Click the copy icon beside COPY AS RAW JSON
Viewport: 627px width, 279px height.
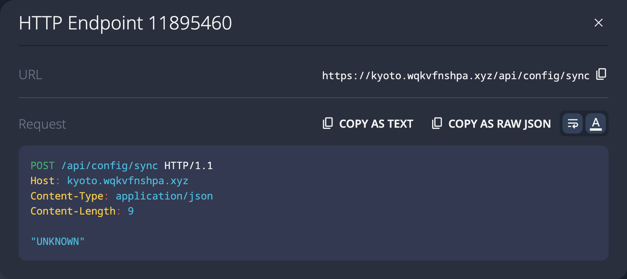[437, 123]
